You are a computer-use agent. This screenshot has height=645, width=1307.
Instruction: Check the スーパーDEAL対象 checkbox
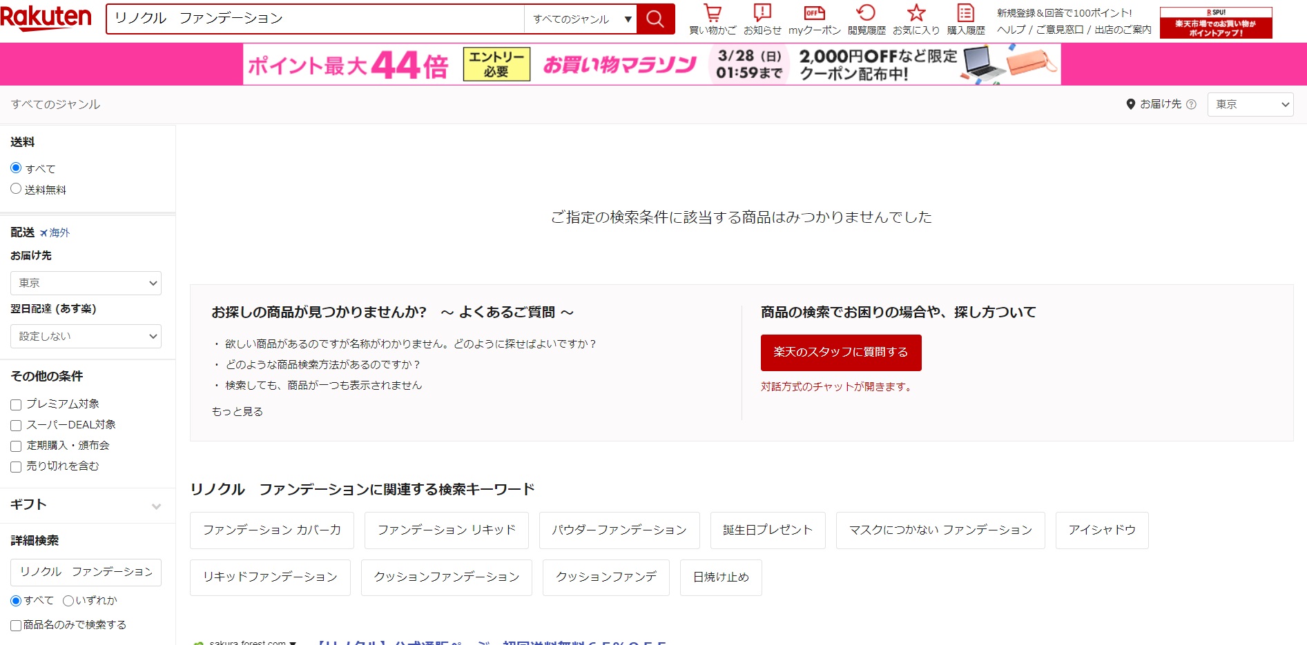tap(16, 426)
